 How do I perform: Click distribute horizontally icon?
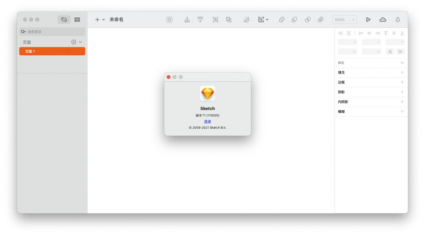point(340,33)
